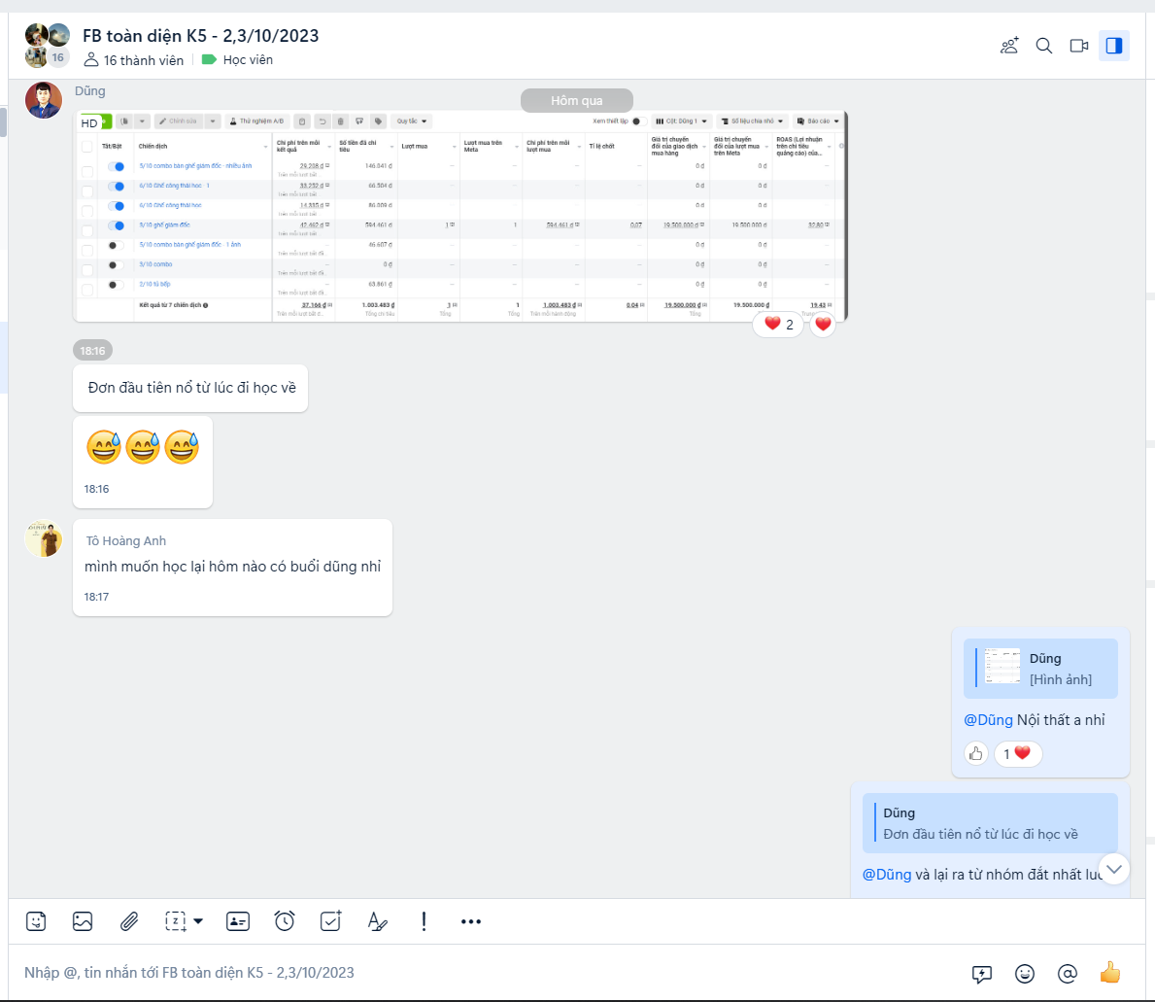The height and width of the screenshot is (1002, 1155).
Task: Start a video call
Action: point(1078,45)
